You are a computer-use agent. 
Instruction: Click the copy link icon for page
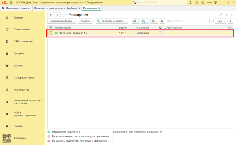coord(221,15)
